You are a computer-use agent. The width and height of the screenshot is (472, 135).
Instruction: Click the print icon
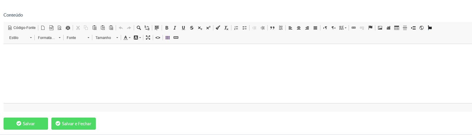pos(68,28)
